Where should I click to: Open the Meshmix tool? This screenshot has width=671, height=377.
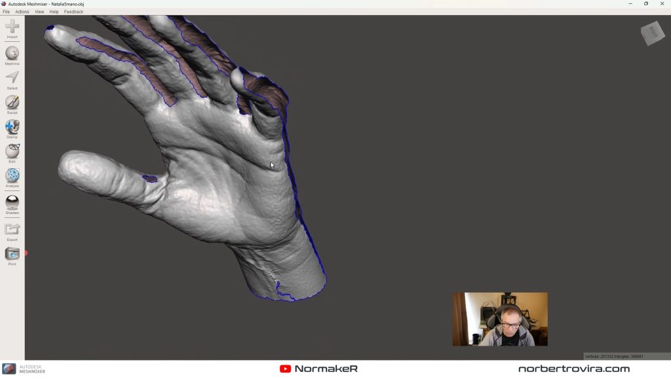[x=12, y=54]
